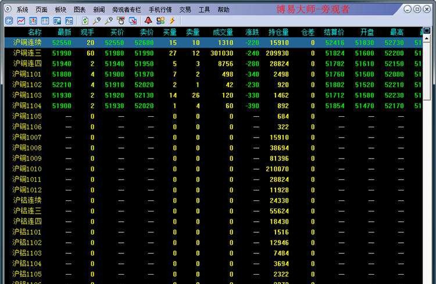The height and width of the screenshot is (284, 436).
Task: Select the 沪铜连三 row
Action: click(27, 53)
